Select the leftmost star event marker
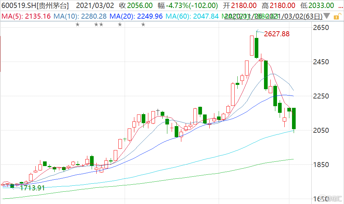 point(77,25)
